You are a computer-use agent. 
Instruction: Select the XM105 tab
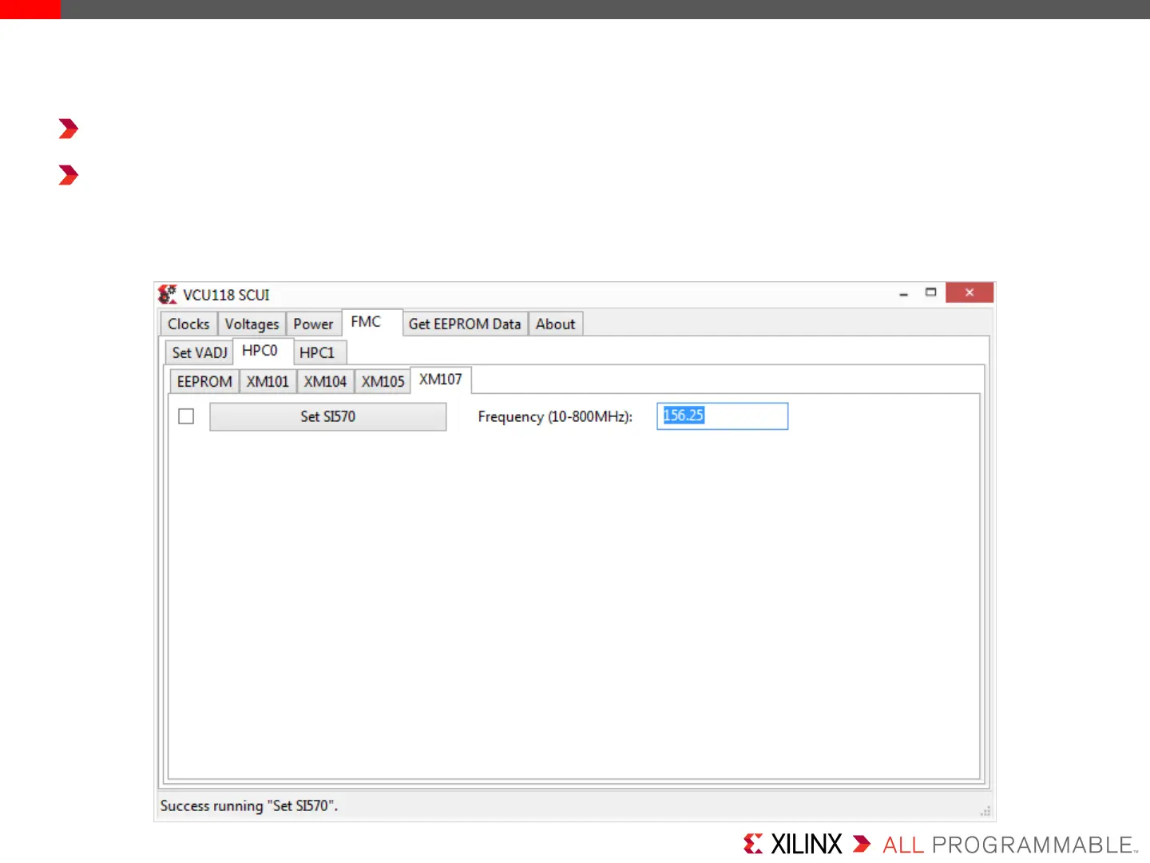(383, 381)
